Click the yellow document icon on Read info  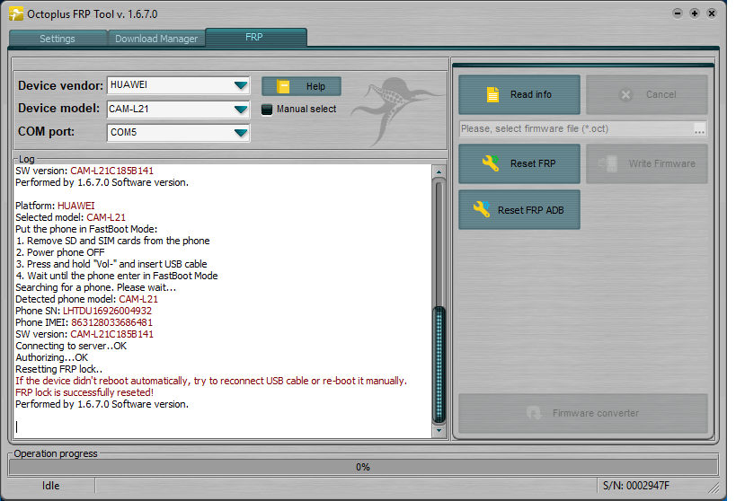click(492, 94)
